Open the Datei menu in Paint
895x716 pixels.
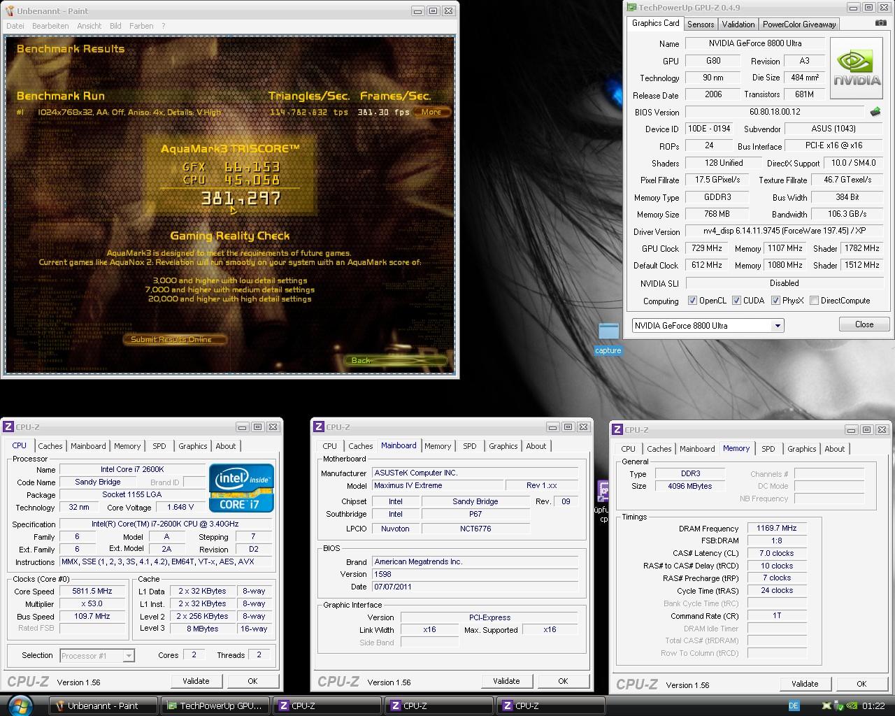coord(15,26)
